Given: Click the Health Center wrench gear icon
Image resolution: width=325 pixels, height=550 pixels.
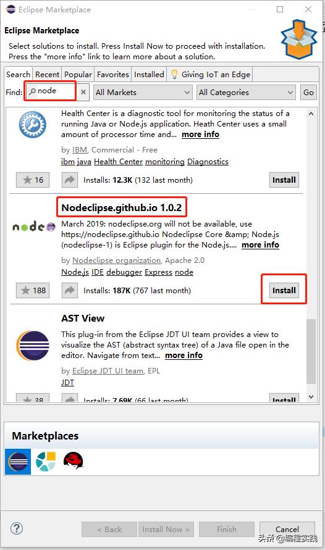Looking at the screenshot, I should pyautogui.click(x=33, y=124).
